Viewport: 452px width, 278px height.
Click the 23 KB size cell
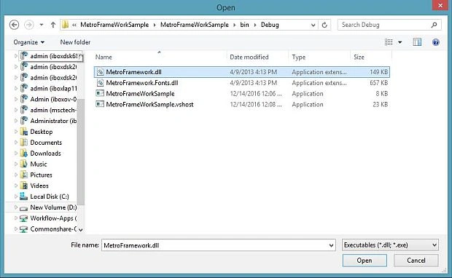tap(381, 105)
